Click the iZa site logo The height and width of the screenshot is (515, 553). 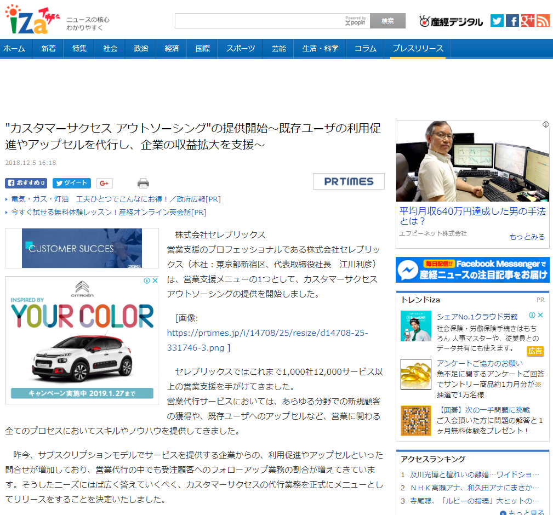[x=32, y=20]
